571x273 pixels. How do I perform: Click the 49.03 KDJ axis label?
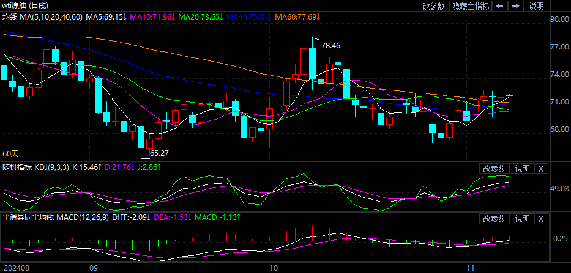tap(559, 189)
